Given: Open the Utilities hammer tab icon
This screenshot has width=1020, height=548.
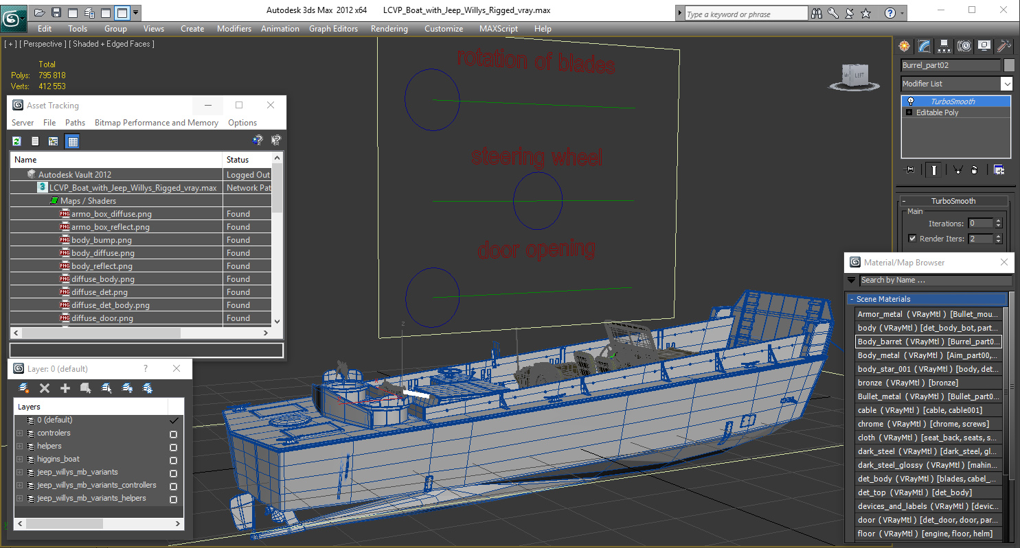Looking at the screenshot, I should coord(1004,46).
